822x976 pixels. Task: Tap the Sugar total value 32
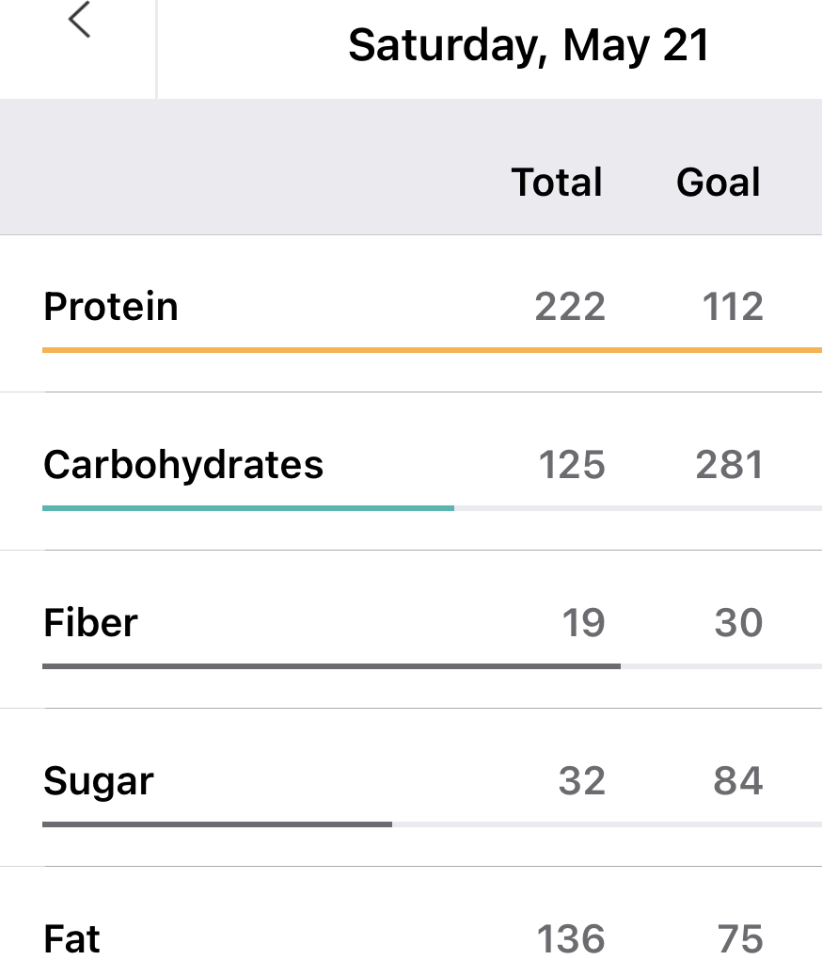(581, 781)
